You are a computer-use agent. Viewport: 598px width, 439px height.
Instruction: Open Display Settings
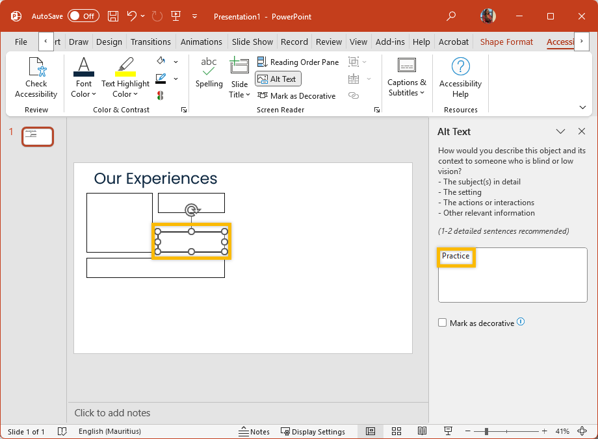pyautogui.click(x=313, y=432)
